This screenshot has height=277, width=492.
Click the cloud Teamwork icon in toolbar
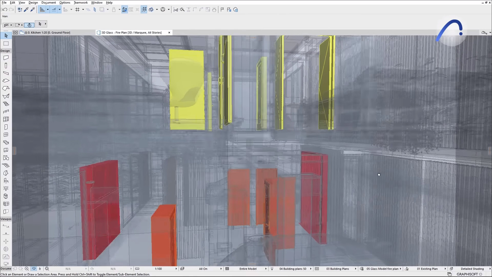(x=235, y=9)
